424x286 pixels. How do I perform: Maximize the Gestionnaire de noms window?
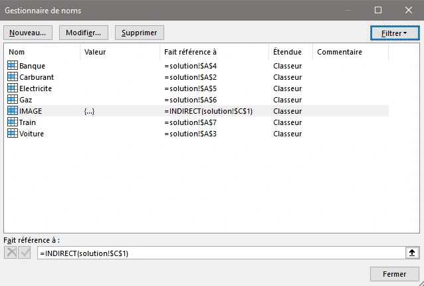click(378, 10)
